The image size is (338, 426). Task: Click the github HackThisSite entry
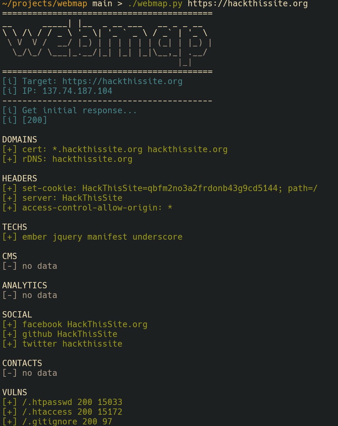pyautogui.click(x=70, y=334)
